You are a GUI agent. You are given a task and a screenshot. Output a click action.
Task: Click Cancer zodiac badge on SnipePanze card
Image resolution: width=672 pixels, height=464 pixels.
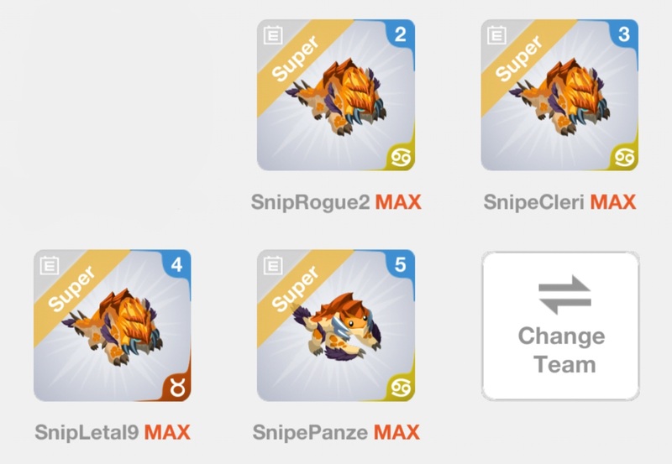[401, 388]
